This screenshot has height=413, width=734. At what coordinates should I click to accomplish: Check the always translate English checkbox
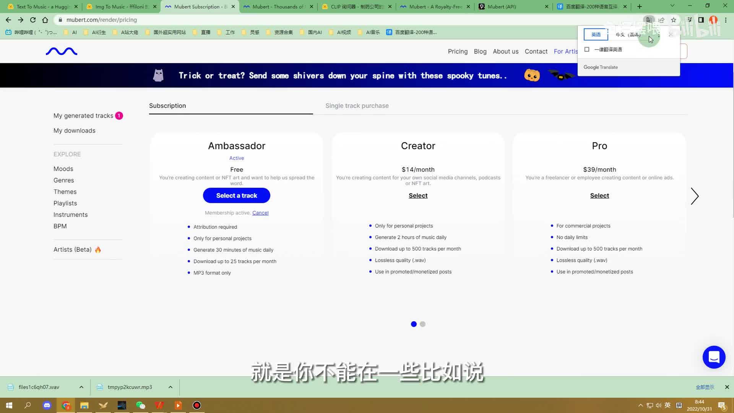587,49
